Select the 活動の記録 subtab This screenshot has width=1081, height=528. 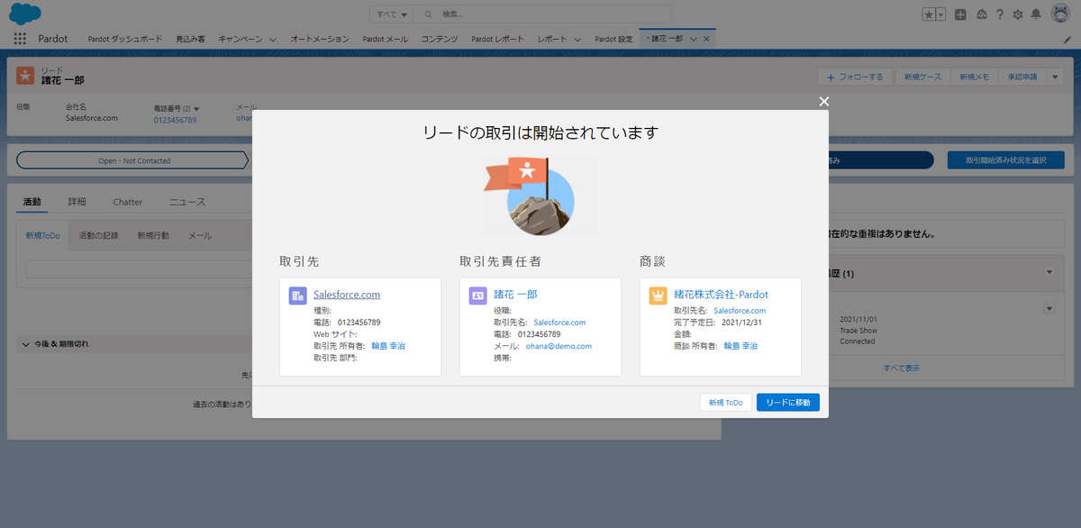pos(98,235)
